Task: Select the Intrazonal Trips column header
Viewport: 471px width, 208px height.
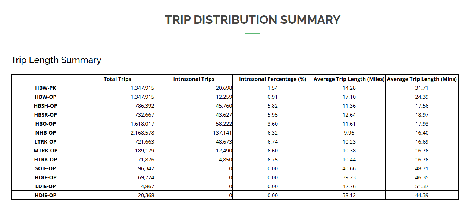Action: [x=194, y=79]
